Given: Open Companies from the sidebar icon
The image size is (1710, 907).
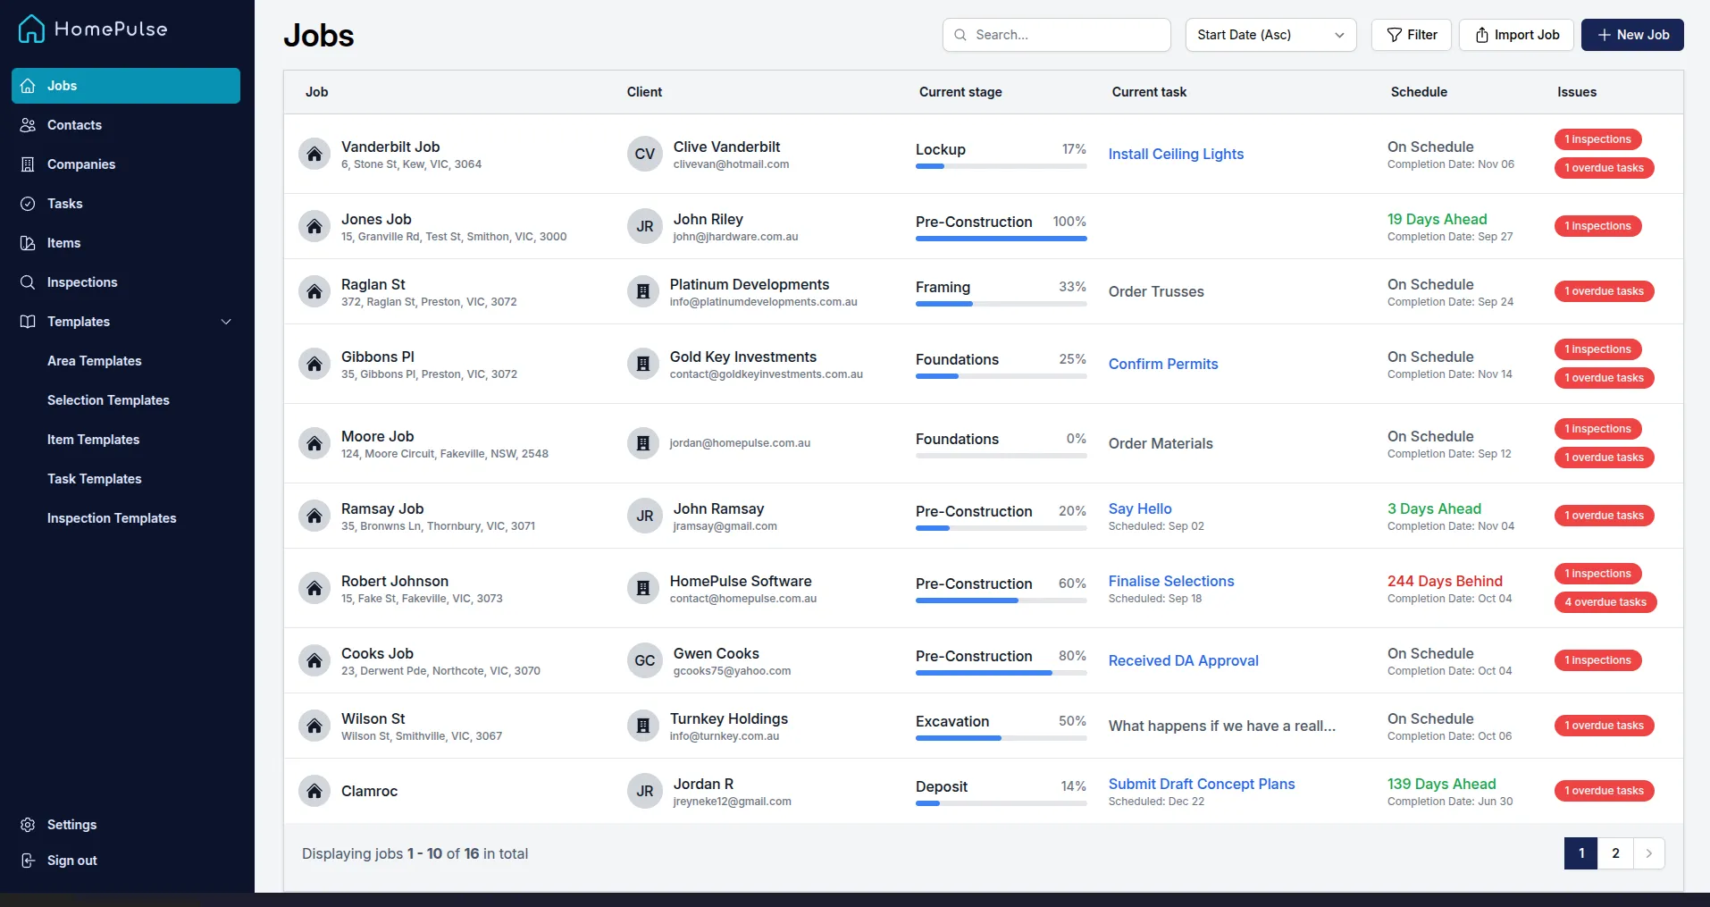Looking at the screenshot, I should pyautogui.click(x=28, y=164).
